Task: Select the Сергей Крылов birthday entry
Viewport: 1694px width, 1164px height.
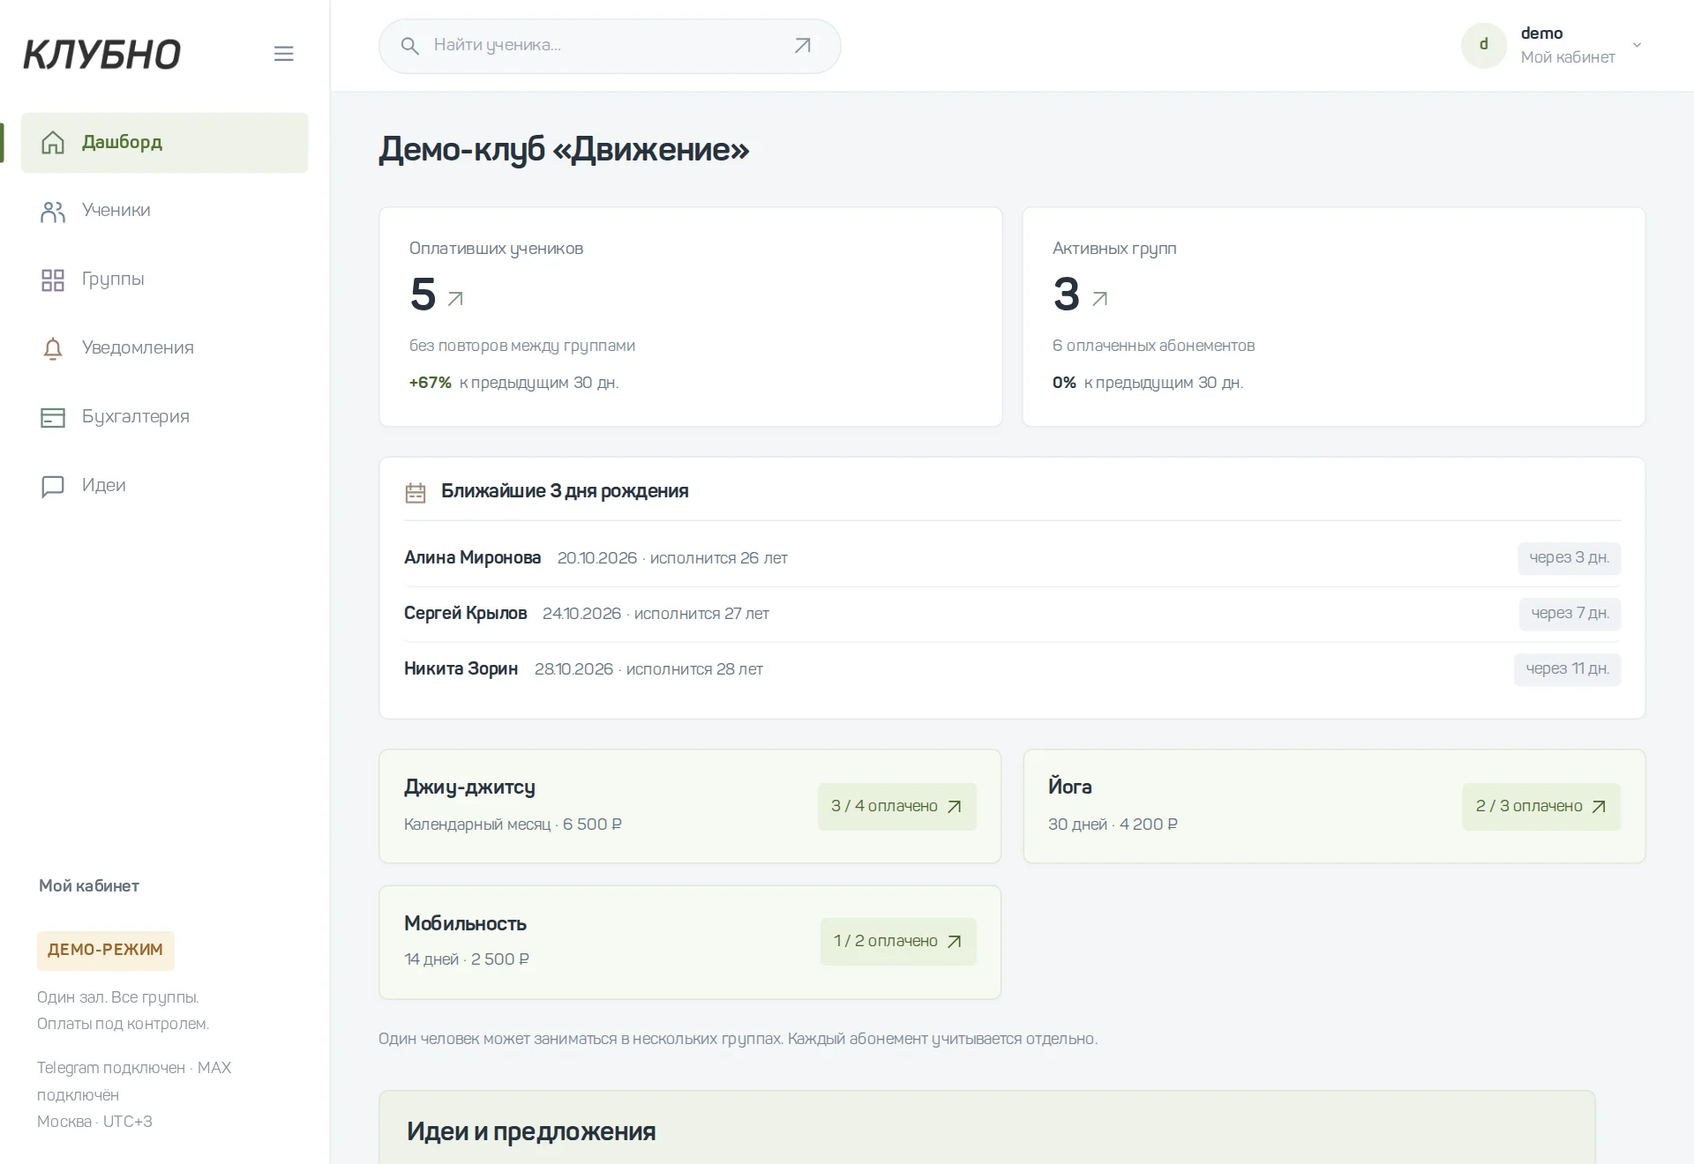Action: coord(1012,614)
